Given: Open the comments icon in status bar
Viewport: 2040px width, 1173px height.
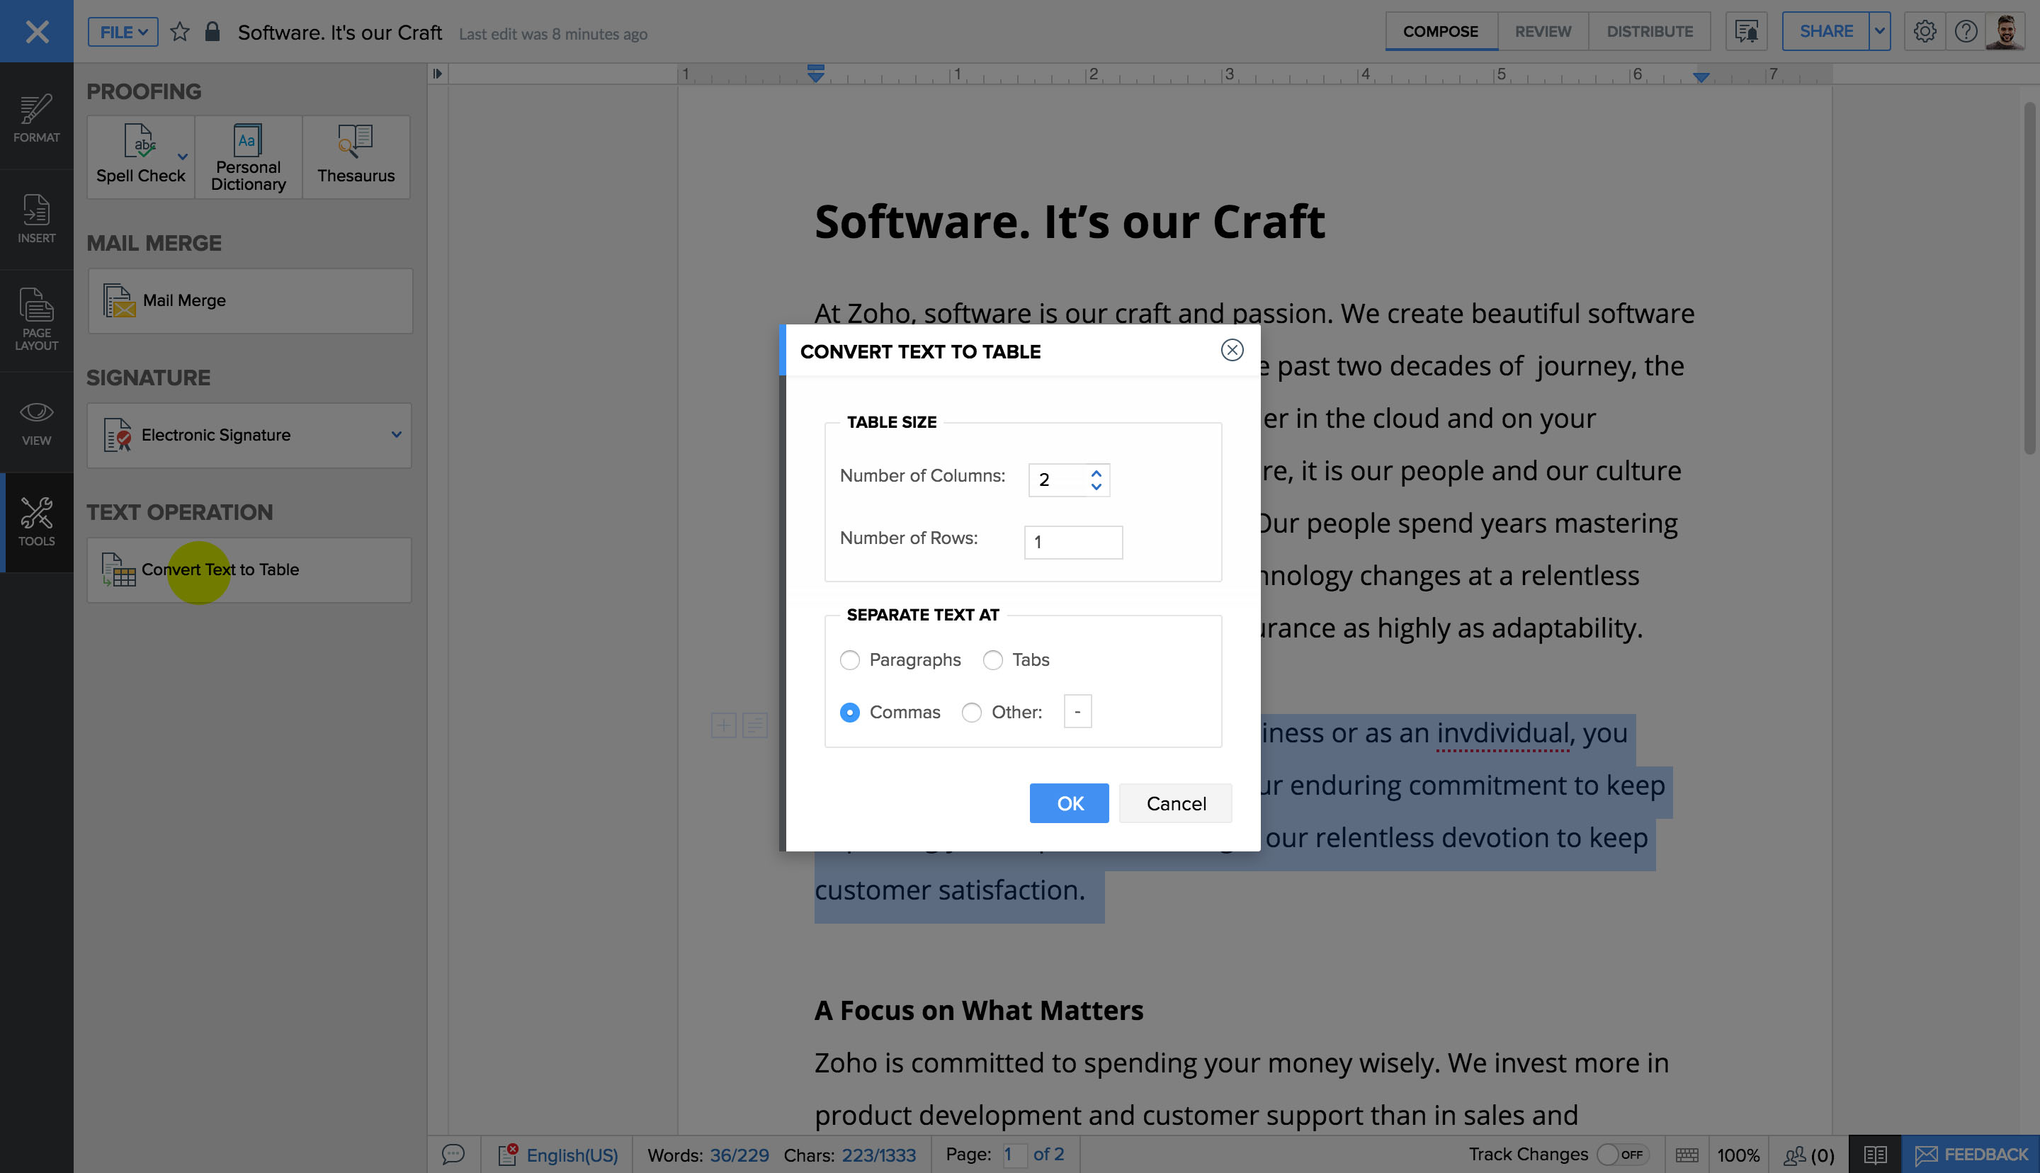Looking at the screenshot, I should (453, 1155).
